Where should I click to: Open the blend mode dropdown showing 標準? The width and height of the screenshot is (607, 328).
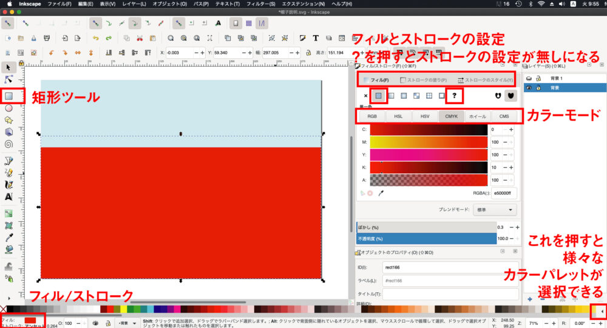point(496,209)
